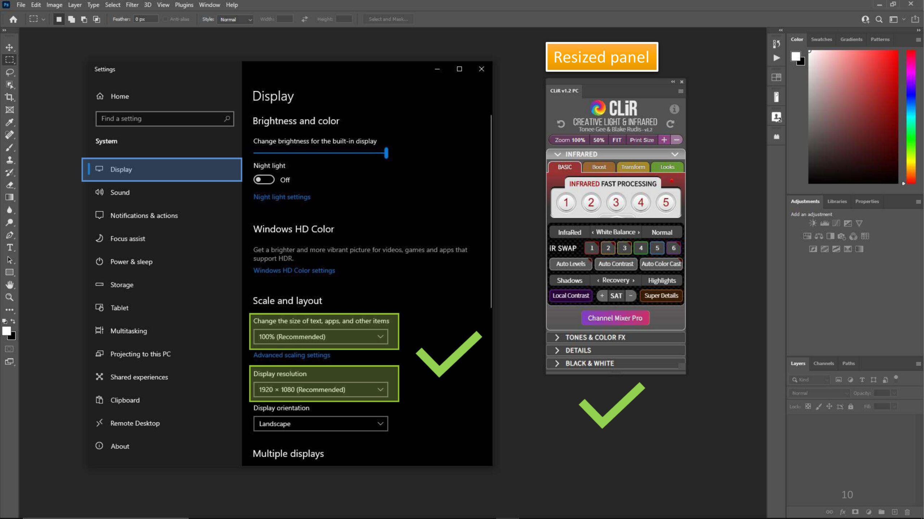The height and width of the screenshot is (519, 924).
Task: Select the Clone Stamp tool
Action: coord(10,160)
